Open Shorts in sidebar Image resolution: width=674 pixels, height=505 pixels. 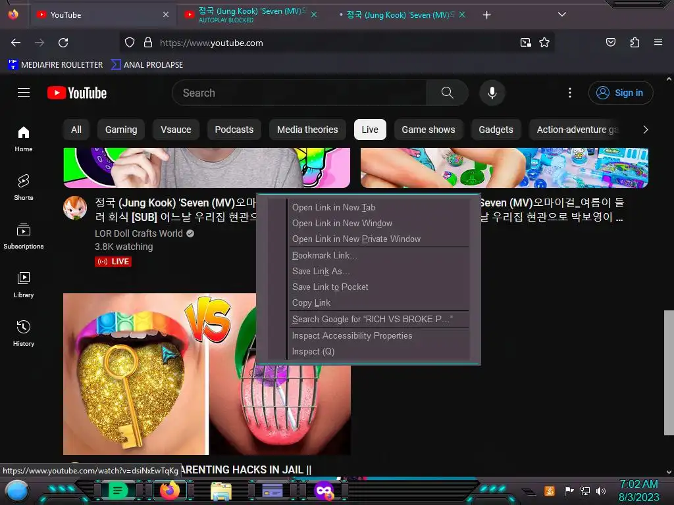tap(24, 187)
